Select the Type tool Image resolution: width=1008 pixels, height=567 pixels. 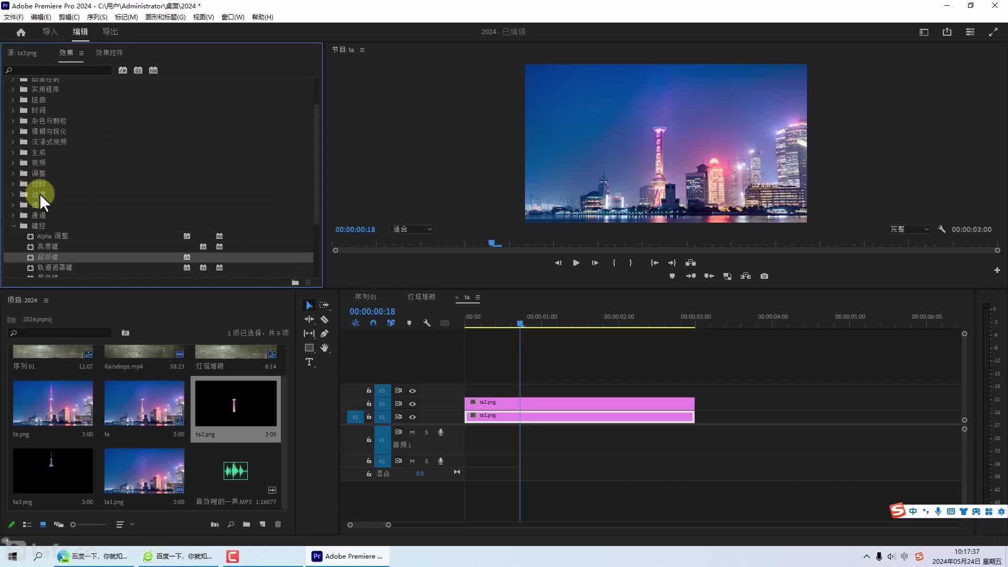coord(309,362)
